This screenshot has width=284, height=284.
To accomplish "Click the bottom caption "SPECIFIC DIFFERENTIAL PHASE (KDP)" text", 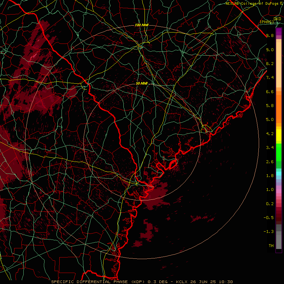I will [98, 282].
